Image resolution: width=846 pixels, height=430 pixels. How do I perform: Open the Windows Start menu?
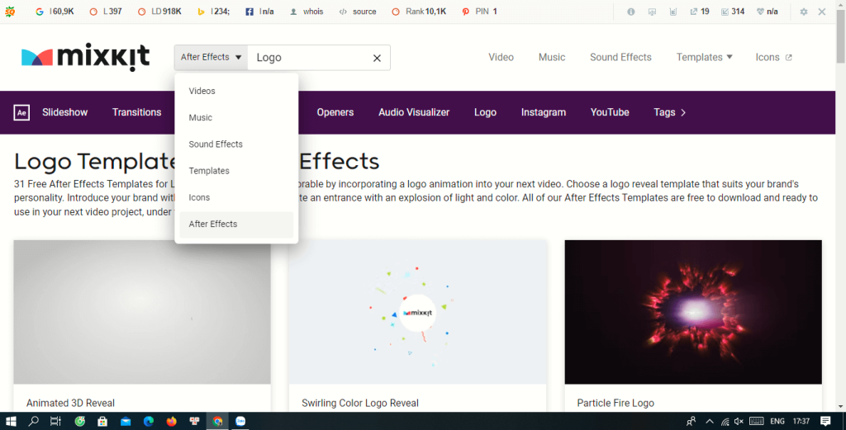[x=10, y=422]
